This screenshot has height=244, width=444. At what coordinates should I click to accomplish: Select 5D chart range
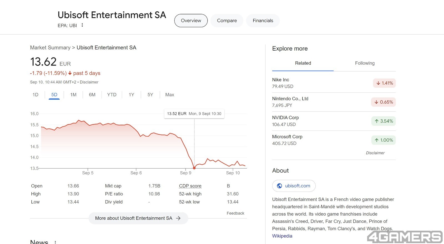click(54, 95)
